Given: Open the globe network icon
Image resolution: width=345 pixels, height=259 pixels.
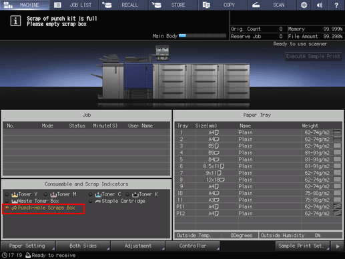Looking at the screenshot, I should click(304, 5).
